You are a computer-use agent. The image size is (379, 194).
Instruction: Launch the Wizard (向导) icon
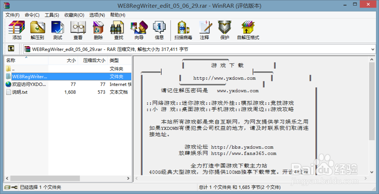click(x=139, y=30)
